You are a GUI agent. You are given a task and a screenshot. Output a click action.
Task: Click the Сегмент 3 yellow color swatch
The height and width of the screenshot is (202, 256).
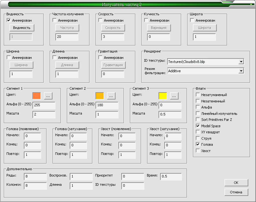click(163, 96)
